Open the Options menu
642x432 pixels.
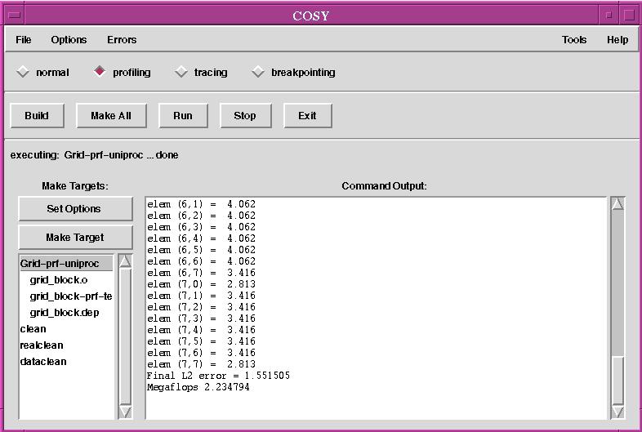(69, 40)
